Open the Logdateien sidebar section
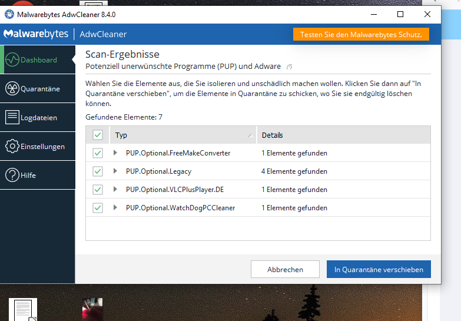Image resolution: width=461 pixels, height=321 pixels. (38, 117)
